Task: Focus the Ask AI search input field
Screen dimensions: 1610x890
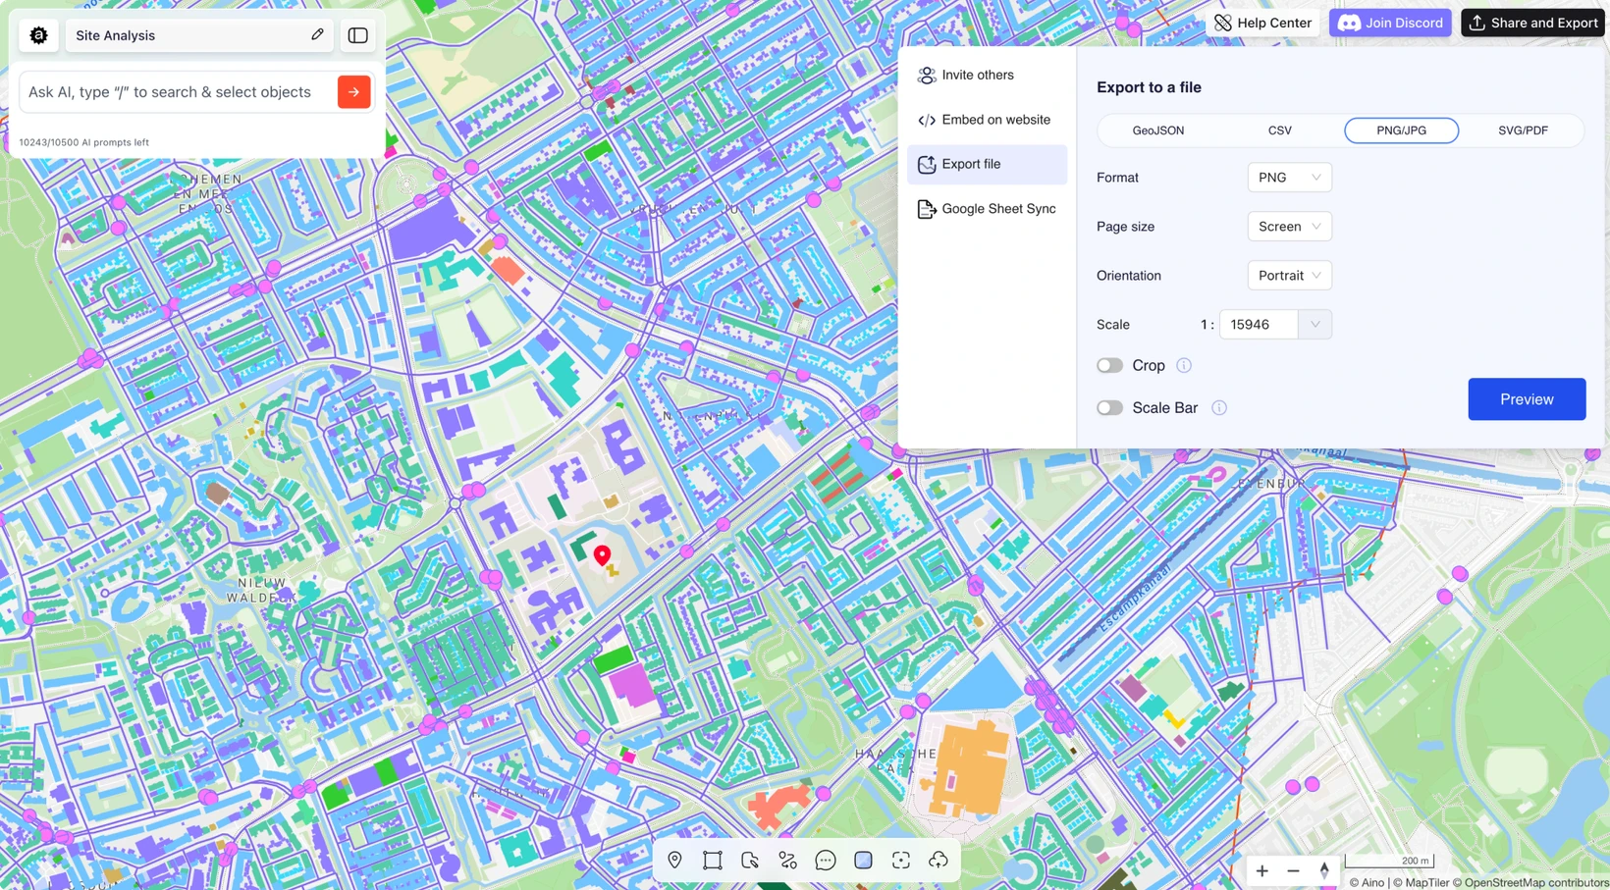Action: 179,92
